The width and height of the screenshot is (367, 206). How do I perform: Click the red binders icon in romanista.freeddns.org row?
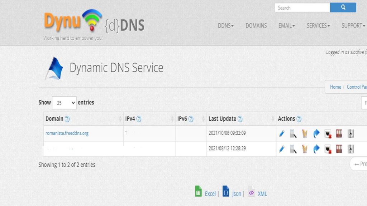pyautogui.click(x=339, y=134)
